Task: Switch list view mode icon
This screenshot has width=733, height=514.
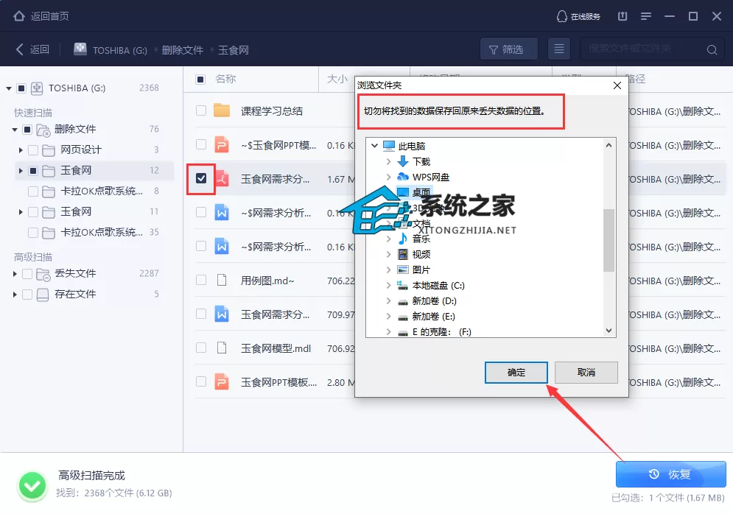Action: [558, 49]
